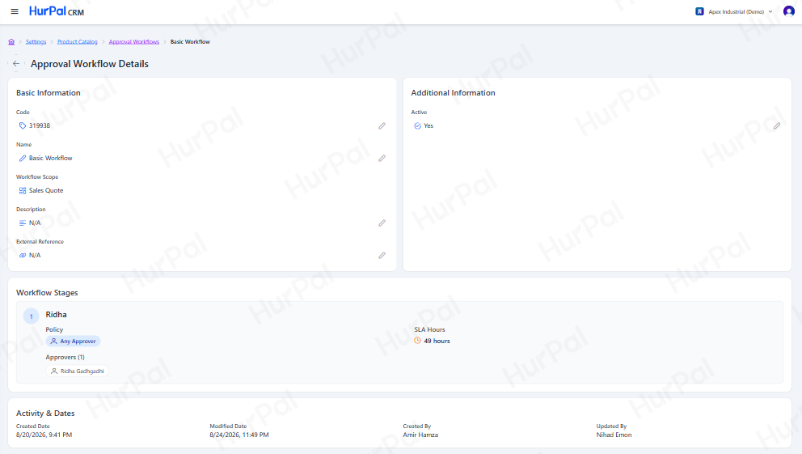
Task: Click the tag icon beside code 319938
Action: (23, 125)
